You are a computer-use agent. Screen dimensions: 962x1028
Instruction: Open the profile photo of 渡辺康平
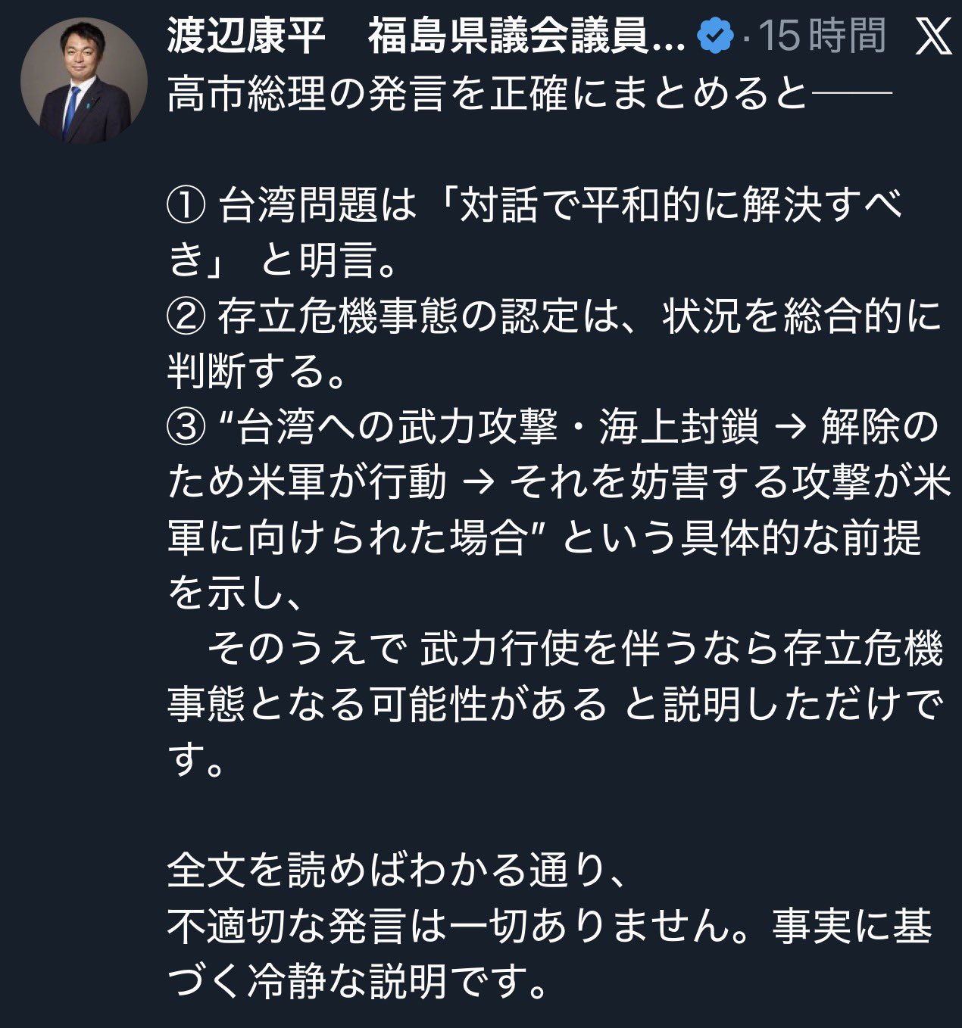pos(84,80)
